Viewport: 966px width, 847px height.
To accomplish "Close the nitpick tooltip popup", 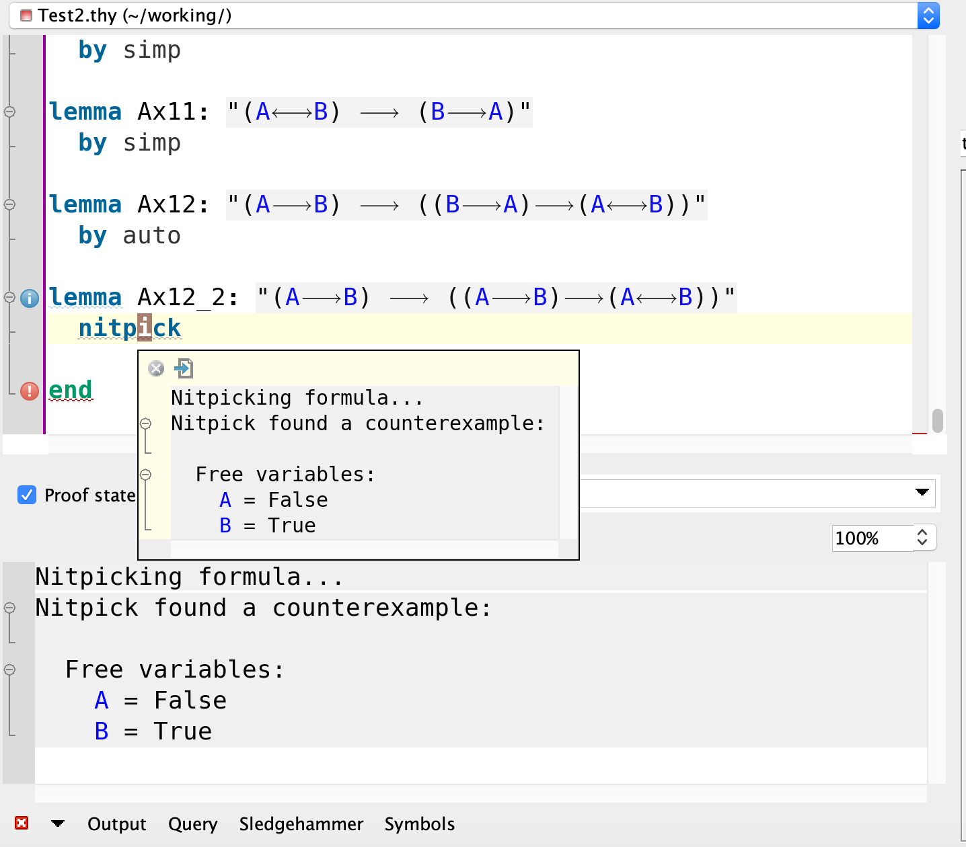I will pos(156,368).
